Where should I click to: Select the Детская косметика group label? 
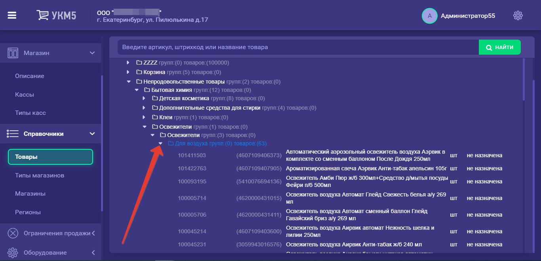click(184, 98)
